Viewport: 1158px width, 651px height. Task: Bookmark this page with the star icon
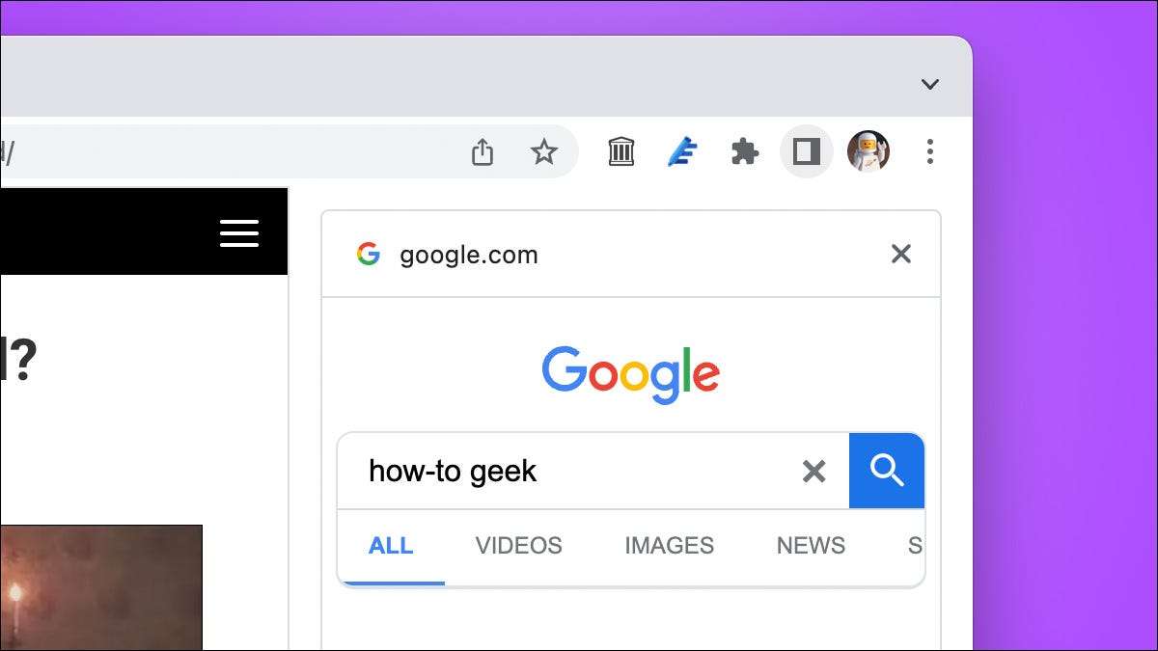click(544, 151)
